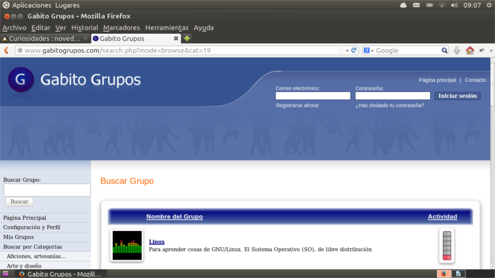Open the Marcadores menu

[x=122, y=27]
